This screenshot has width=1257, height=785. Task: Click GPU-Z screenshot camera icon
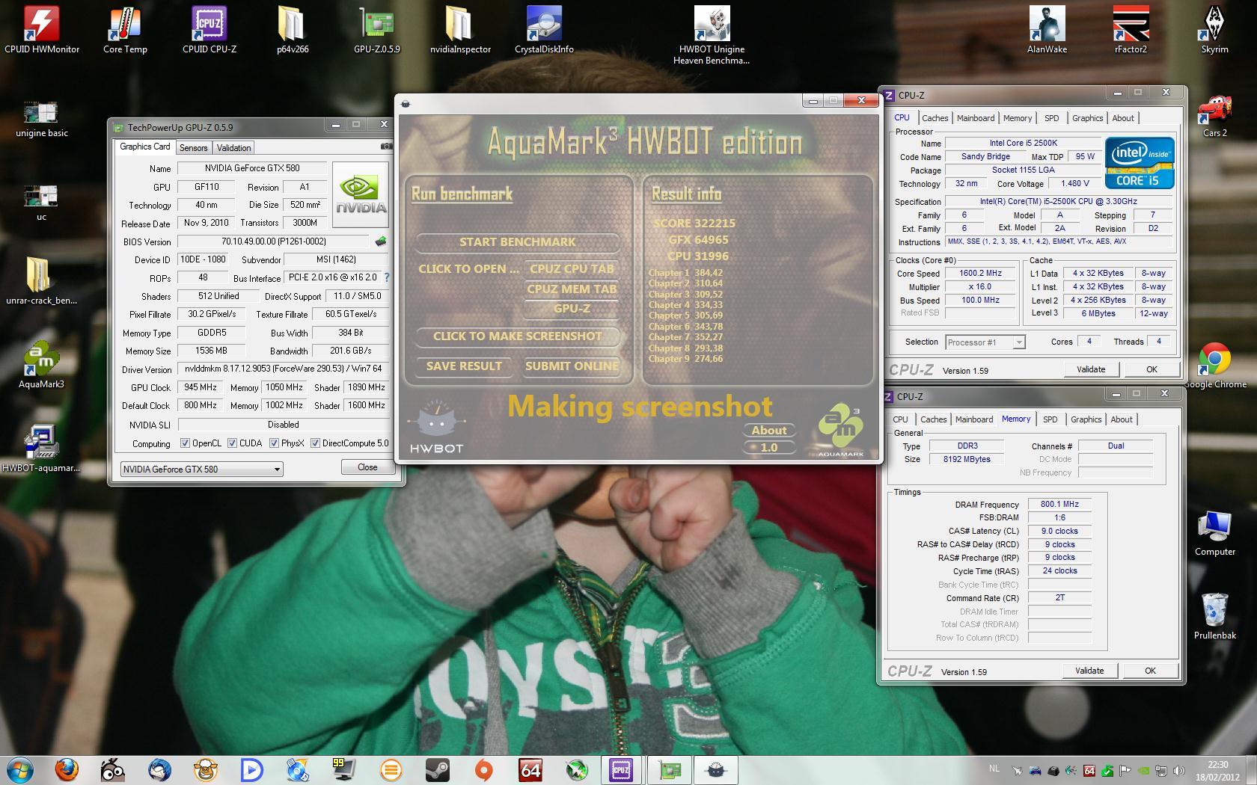click(386, 147)
